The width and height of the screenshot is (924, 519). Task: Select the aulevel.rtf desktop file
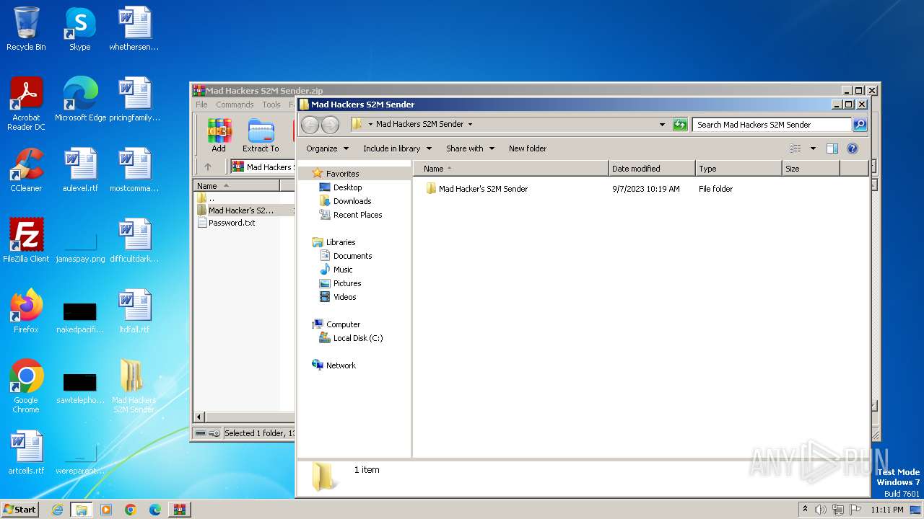click(80, 171)
